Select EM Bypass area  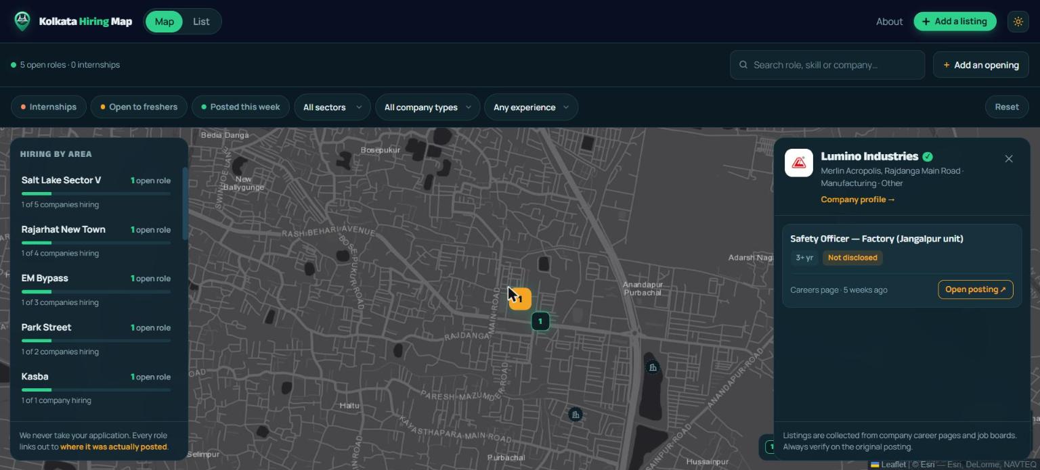click(96, 290)
